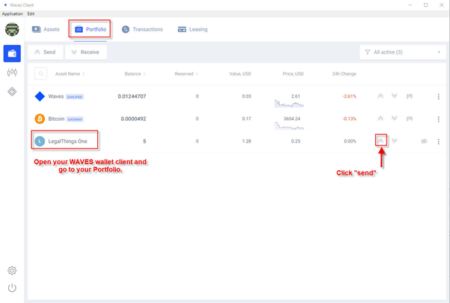
Task: Switch to the Transactions tab
Action: [x=142, y=29]
